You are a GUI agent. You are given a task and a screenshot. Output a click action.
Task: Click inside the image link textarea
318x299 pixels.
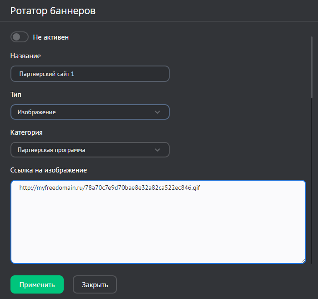(158, 228)
